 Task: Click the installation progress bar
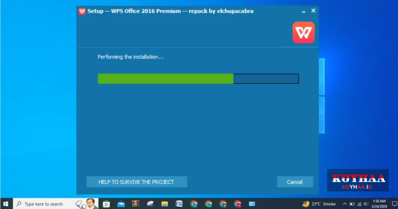[198, 78]
